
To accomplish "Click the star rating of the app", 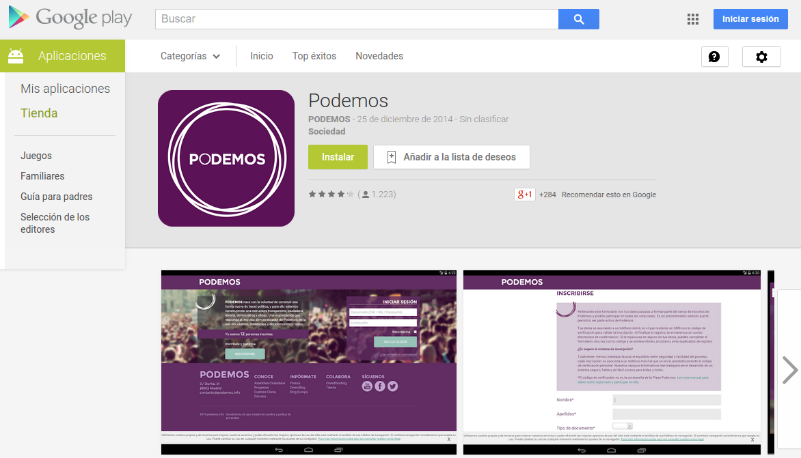I will pyautogui.click(x=331, y=195).
